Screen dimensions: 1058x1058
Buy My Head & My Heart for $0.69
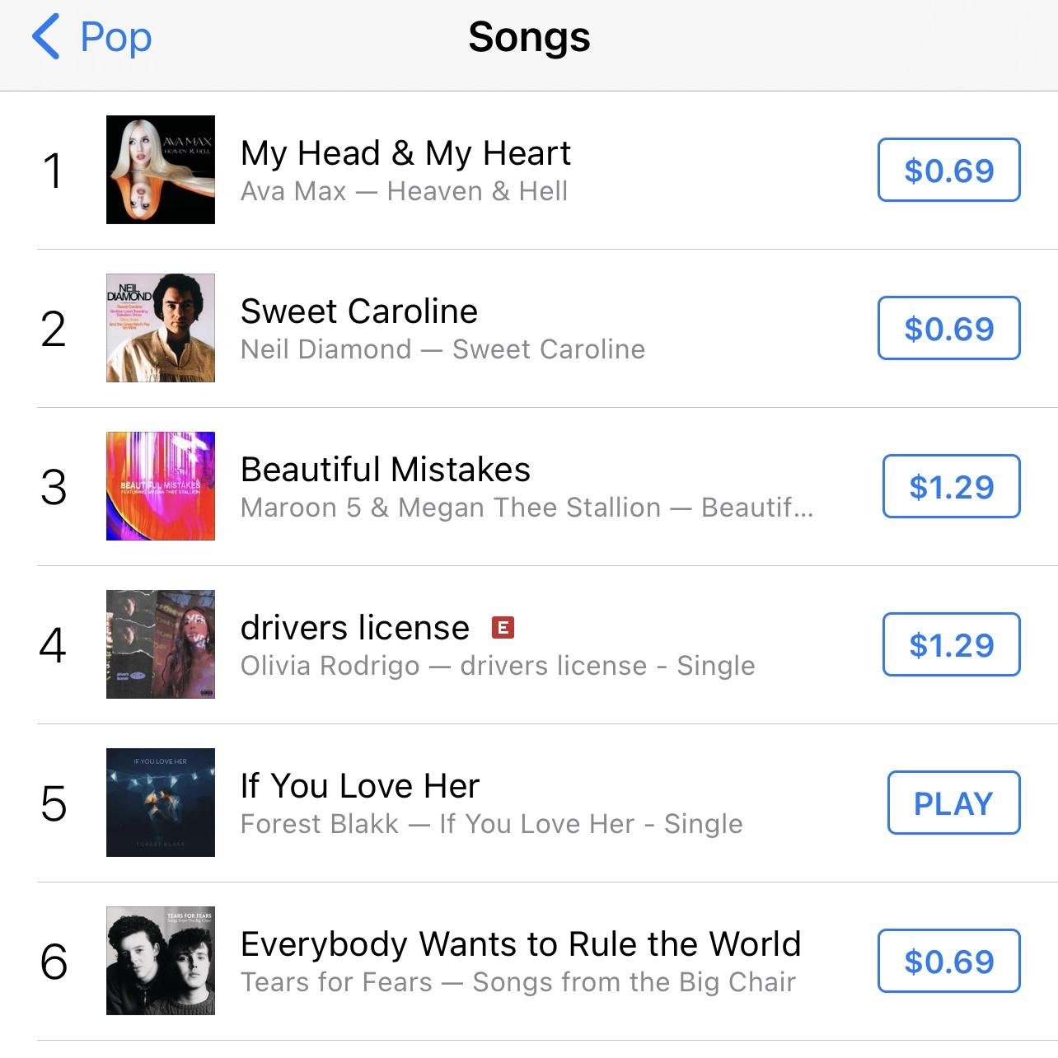pyautogui.click(x=948, y=171)
